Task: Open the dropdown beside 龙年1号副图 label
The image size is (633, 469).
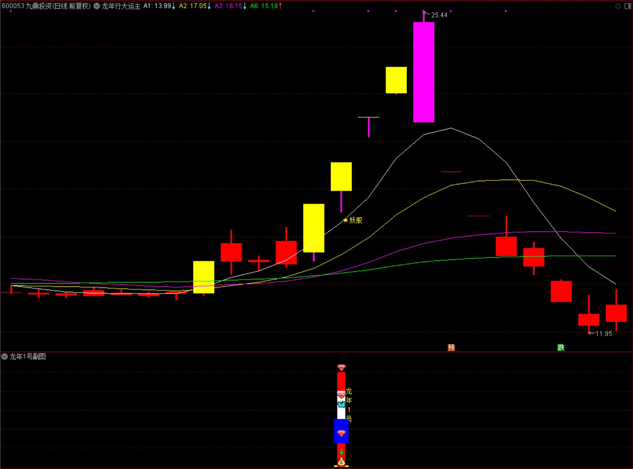Action: pos(4,357)
